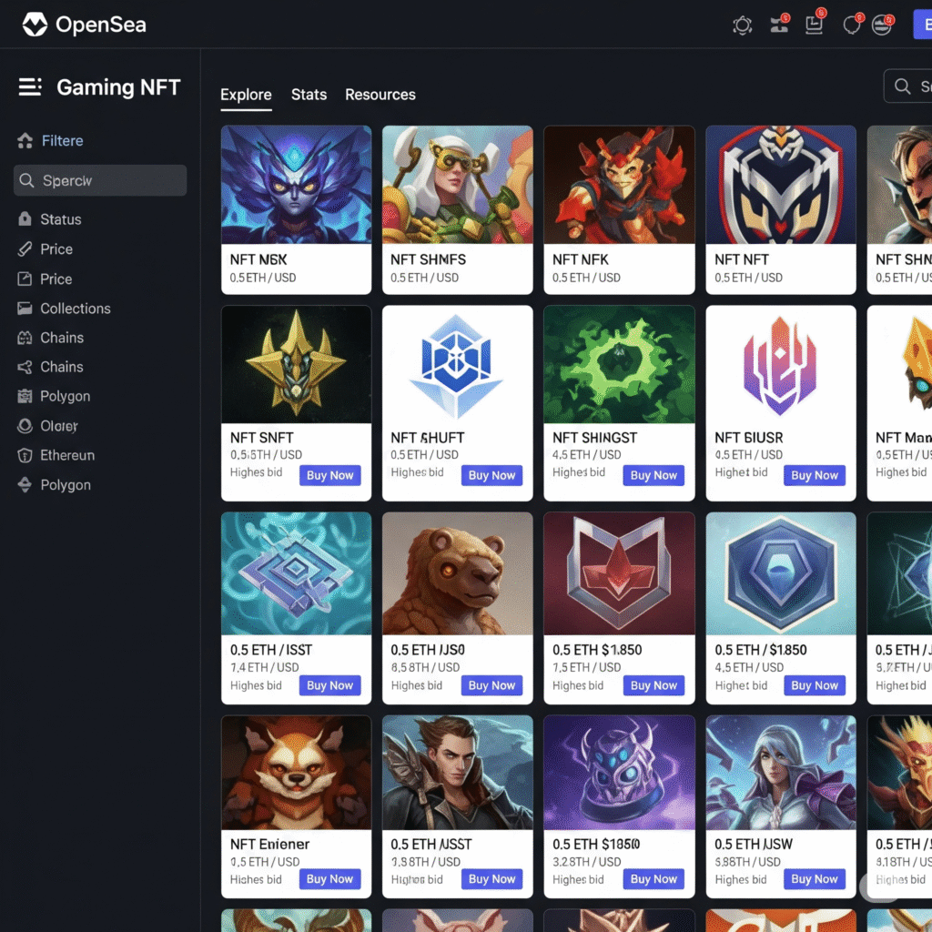932x932 pixels.
Task: Open the hamburger menu beside Gaming NFT
Action: pos(30,86)
